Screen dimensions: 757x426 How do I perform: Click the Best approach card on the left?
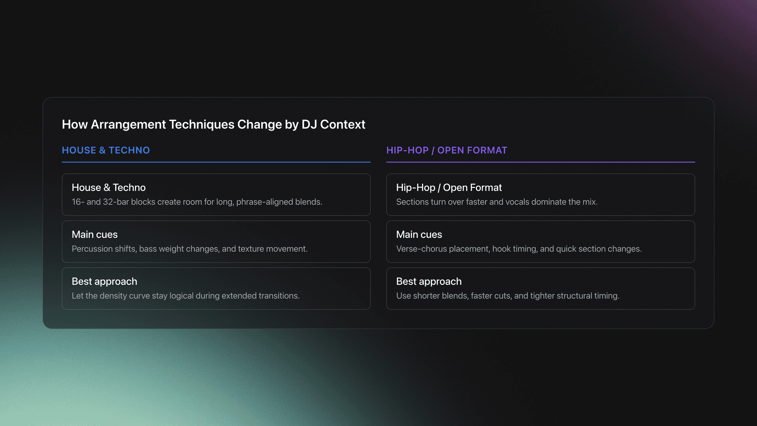[216, 288]
